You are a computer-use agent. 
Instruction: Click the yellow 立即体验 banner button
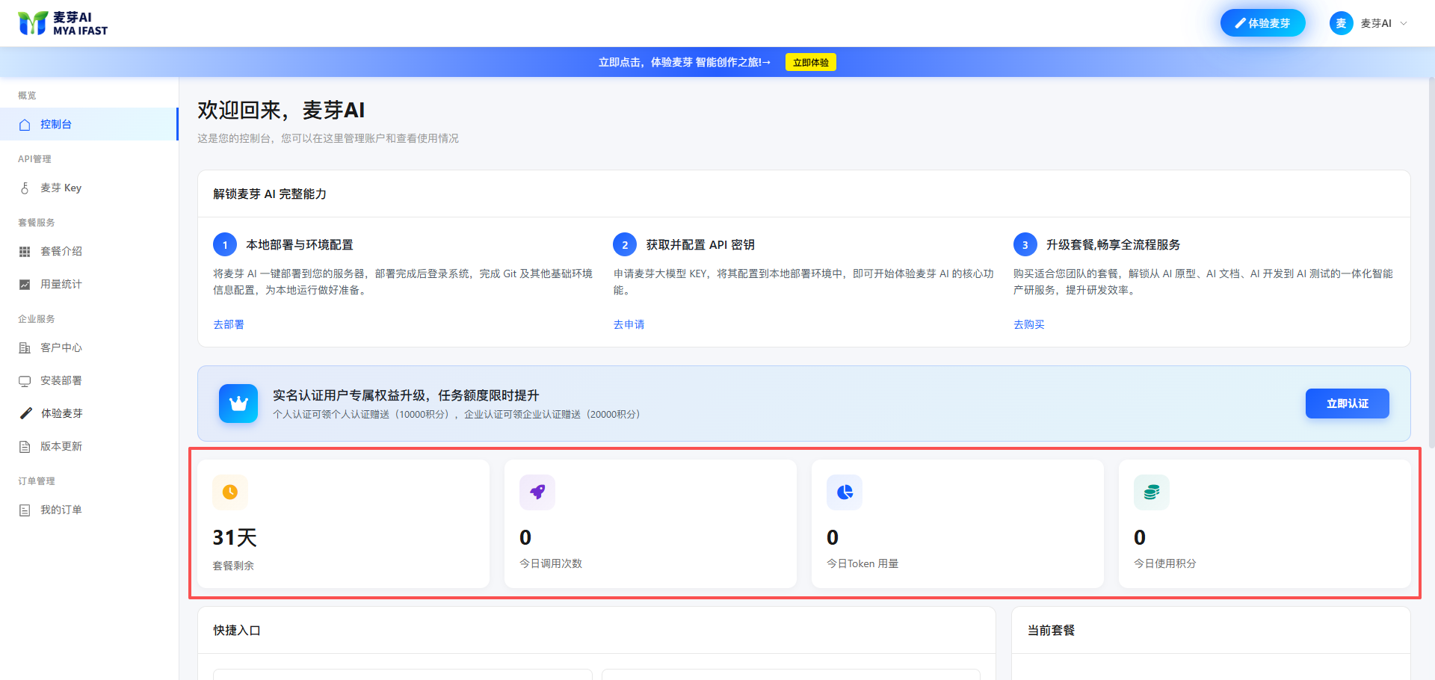click(x=810, y=62)
